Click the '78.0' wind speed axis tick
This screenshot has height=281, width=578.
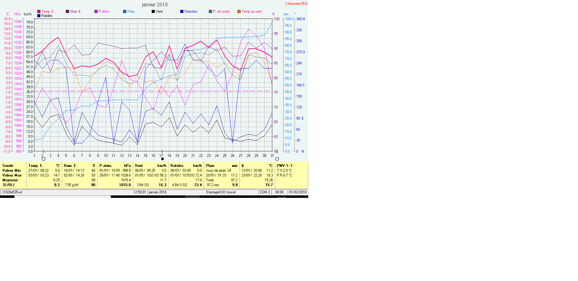(x=30, y=22)
